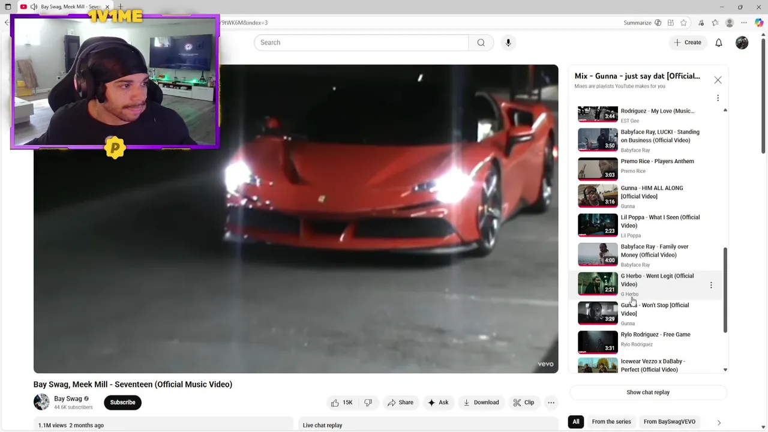Click the page vertical scrollbar

coord(764,96)
